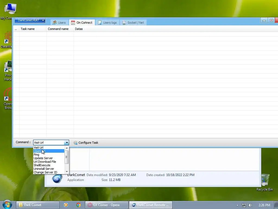This screenshot has height=209, width=278.
Task: Click the Users logs notebook icon
Action: point(100,23)
